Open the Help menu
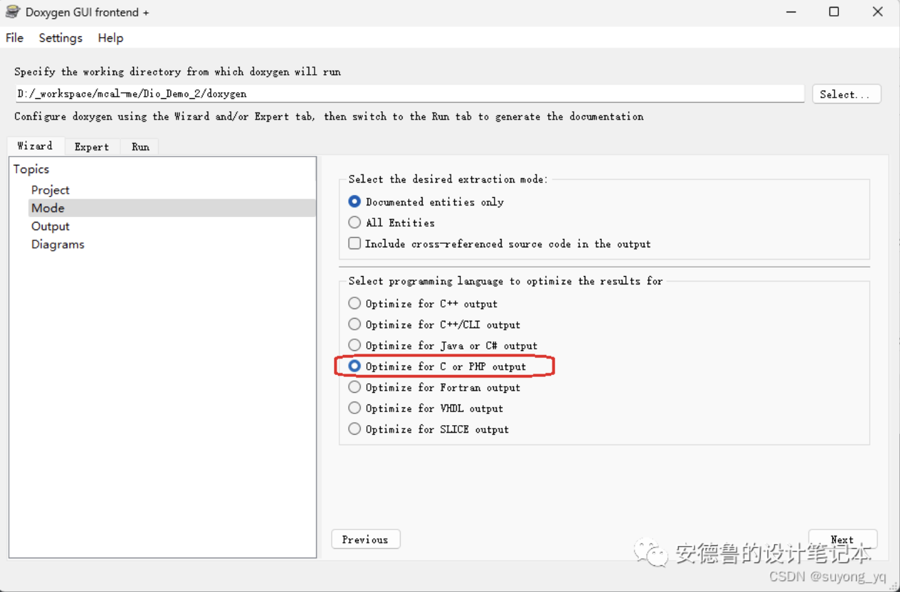 coord(111,38)
